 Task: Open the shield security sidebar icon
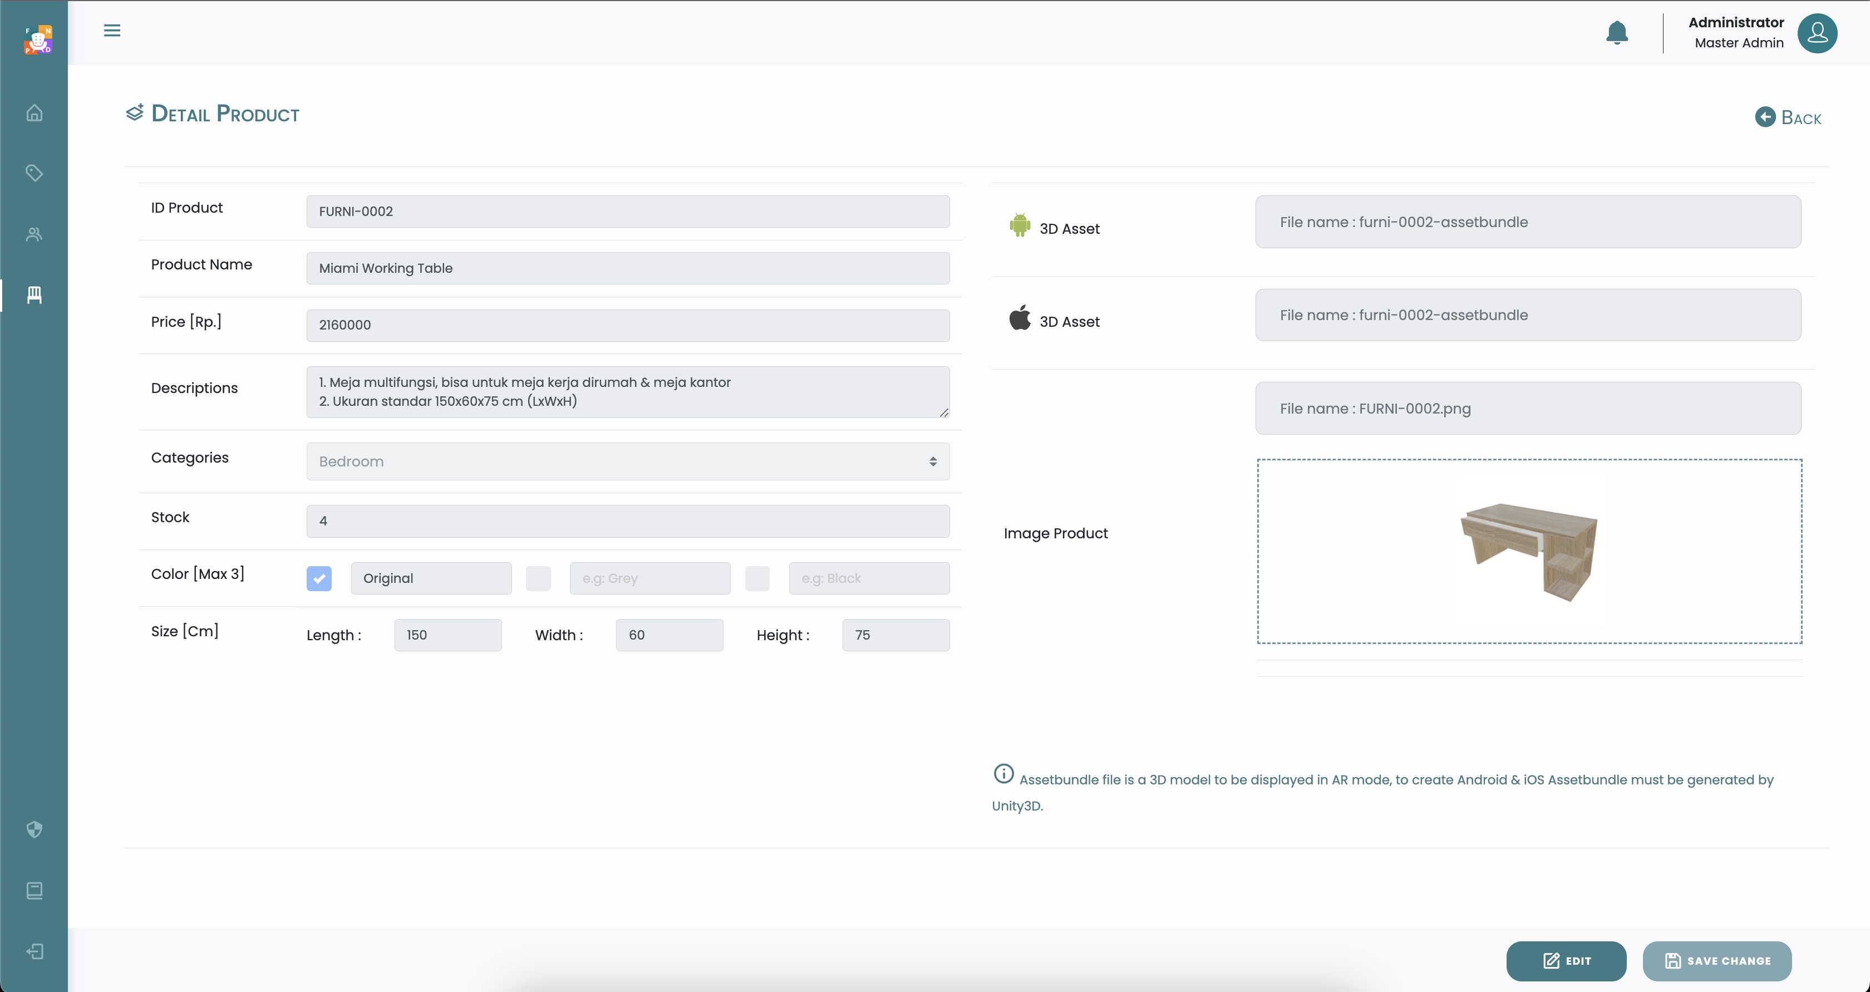(34, 829)
